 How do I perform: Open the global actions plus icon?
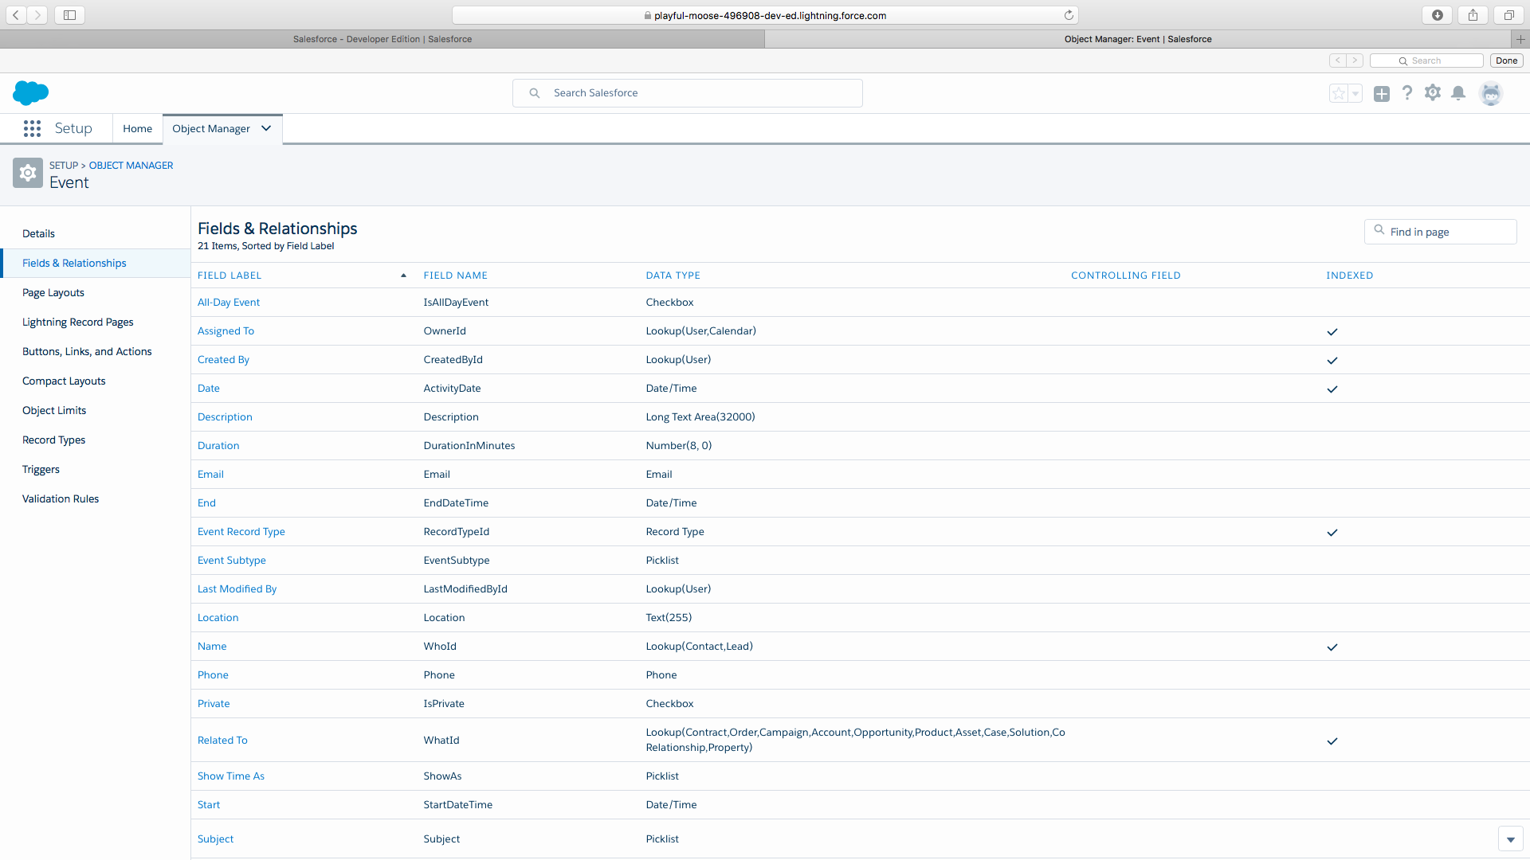pos(1382,93)
